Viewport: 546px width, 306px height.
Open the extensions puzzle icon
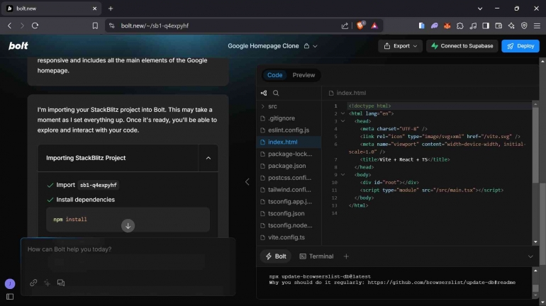point(460,25)
